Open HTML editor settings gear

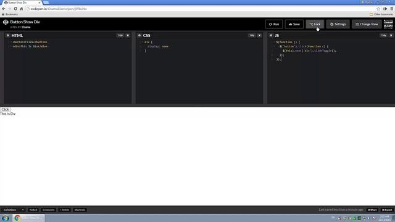coord(7,36)
